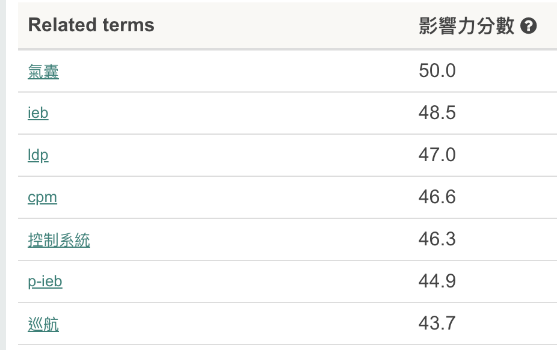The height and width of the screenshot is (350, 557).
Task: Select the 50.0 score value
Action: pyautogui.click(x=437, y=71)
